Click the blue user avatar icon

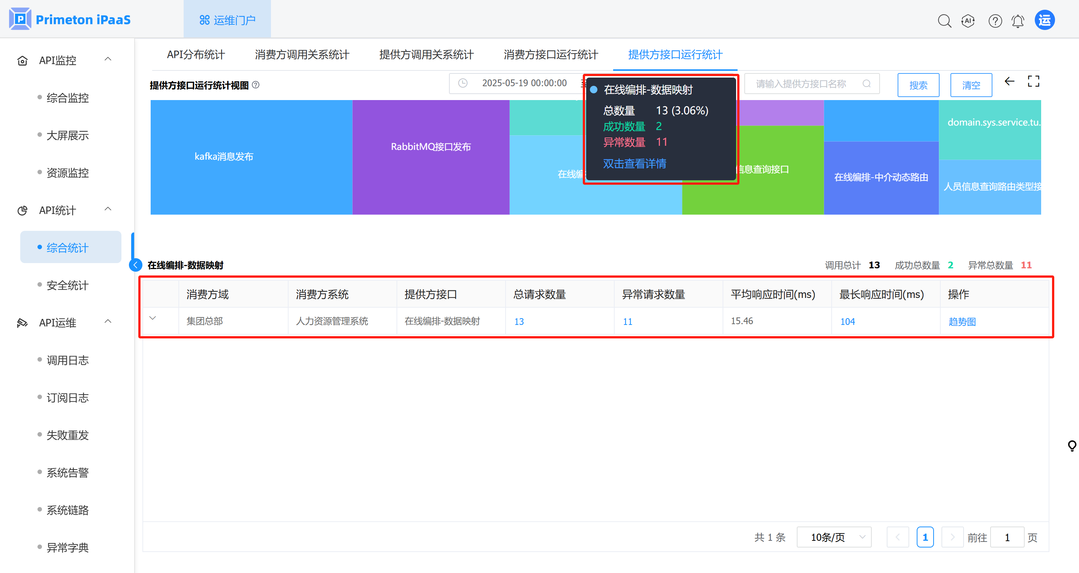click(x=1045, y=21)
